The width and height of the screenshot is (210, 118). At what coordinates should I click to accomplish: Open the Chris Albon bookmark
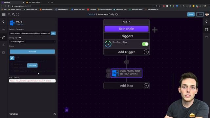92,10
